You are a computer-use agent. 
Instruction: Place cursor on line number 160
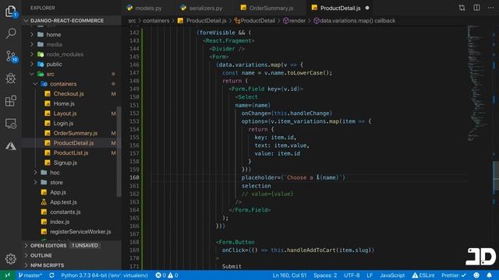[134, 177]
